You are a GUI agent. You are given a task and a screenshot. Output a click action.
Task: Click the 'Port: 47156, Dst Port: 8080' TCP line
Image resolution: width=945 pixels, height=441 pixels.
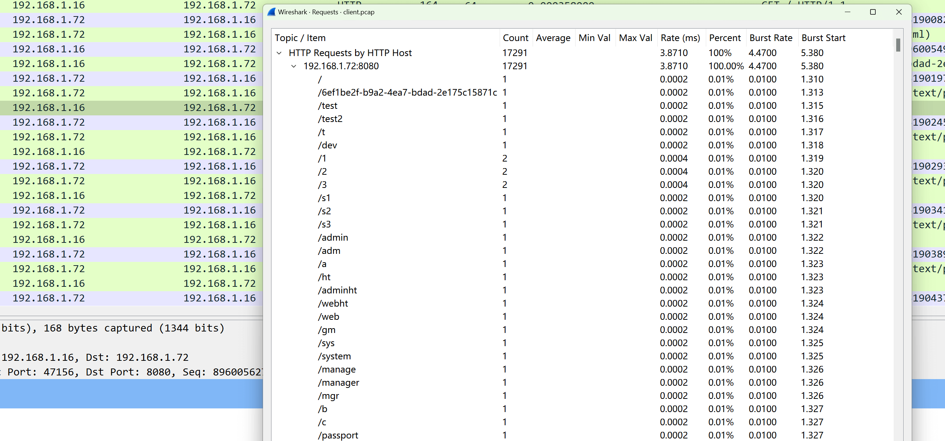(x=92, y=372)
